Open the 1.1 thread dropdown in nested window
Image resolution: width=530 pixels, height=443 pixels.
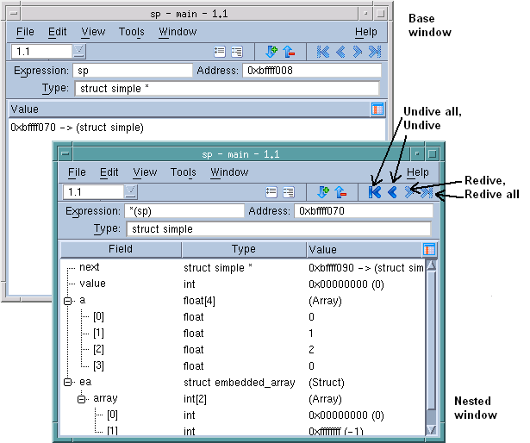[130, 192]
